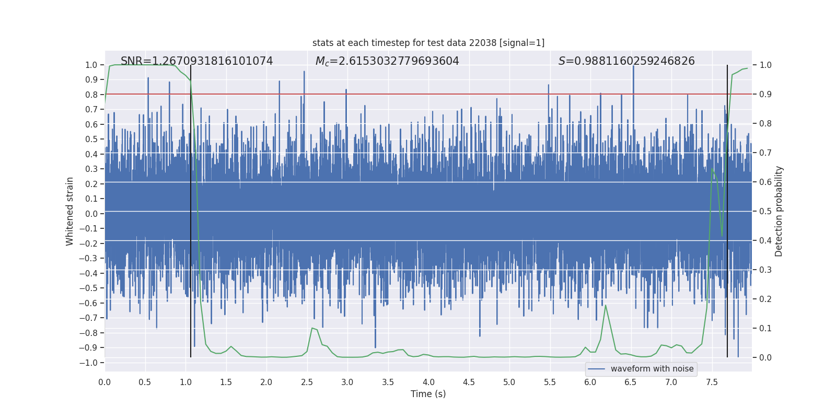Click the 7.5 tick on the Time axis
This screenshot has width=836, height=418.
coord(712,382)
